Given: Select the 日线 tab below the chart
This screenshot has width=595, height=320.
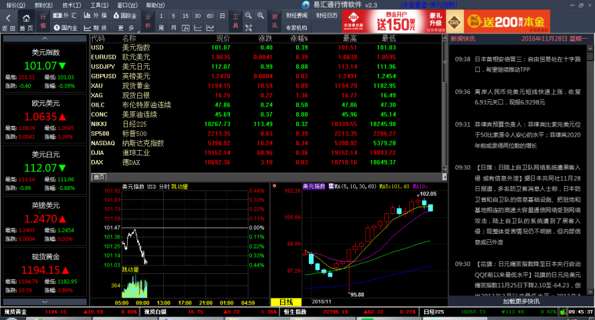Looking at the screenshot, I should tap(285, 302).
